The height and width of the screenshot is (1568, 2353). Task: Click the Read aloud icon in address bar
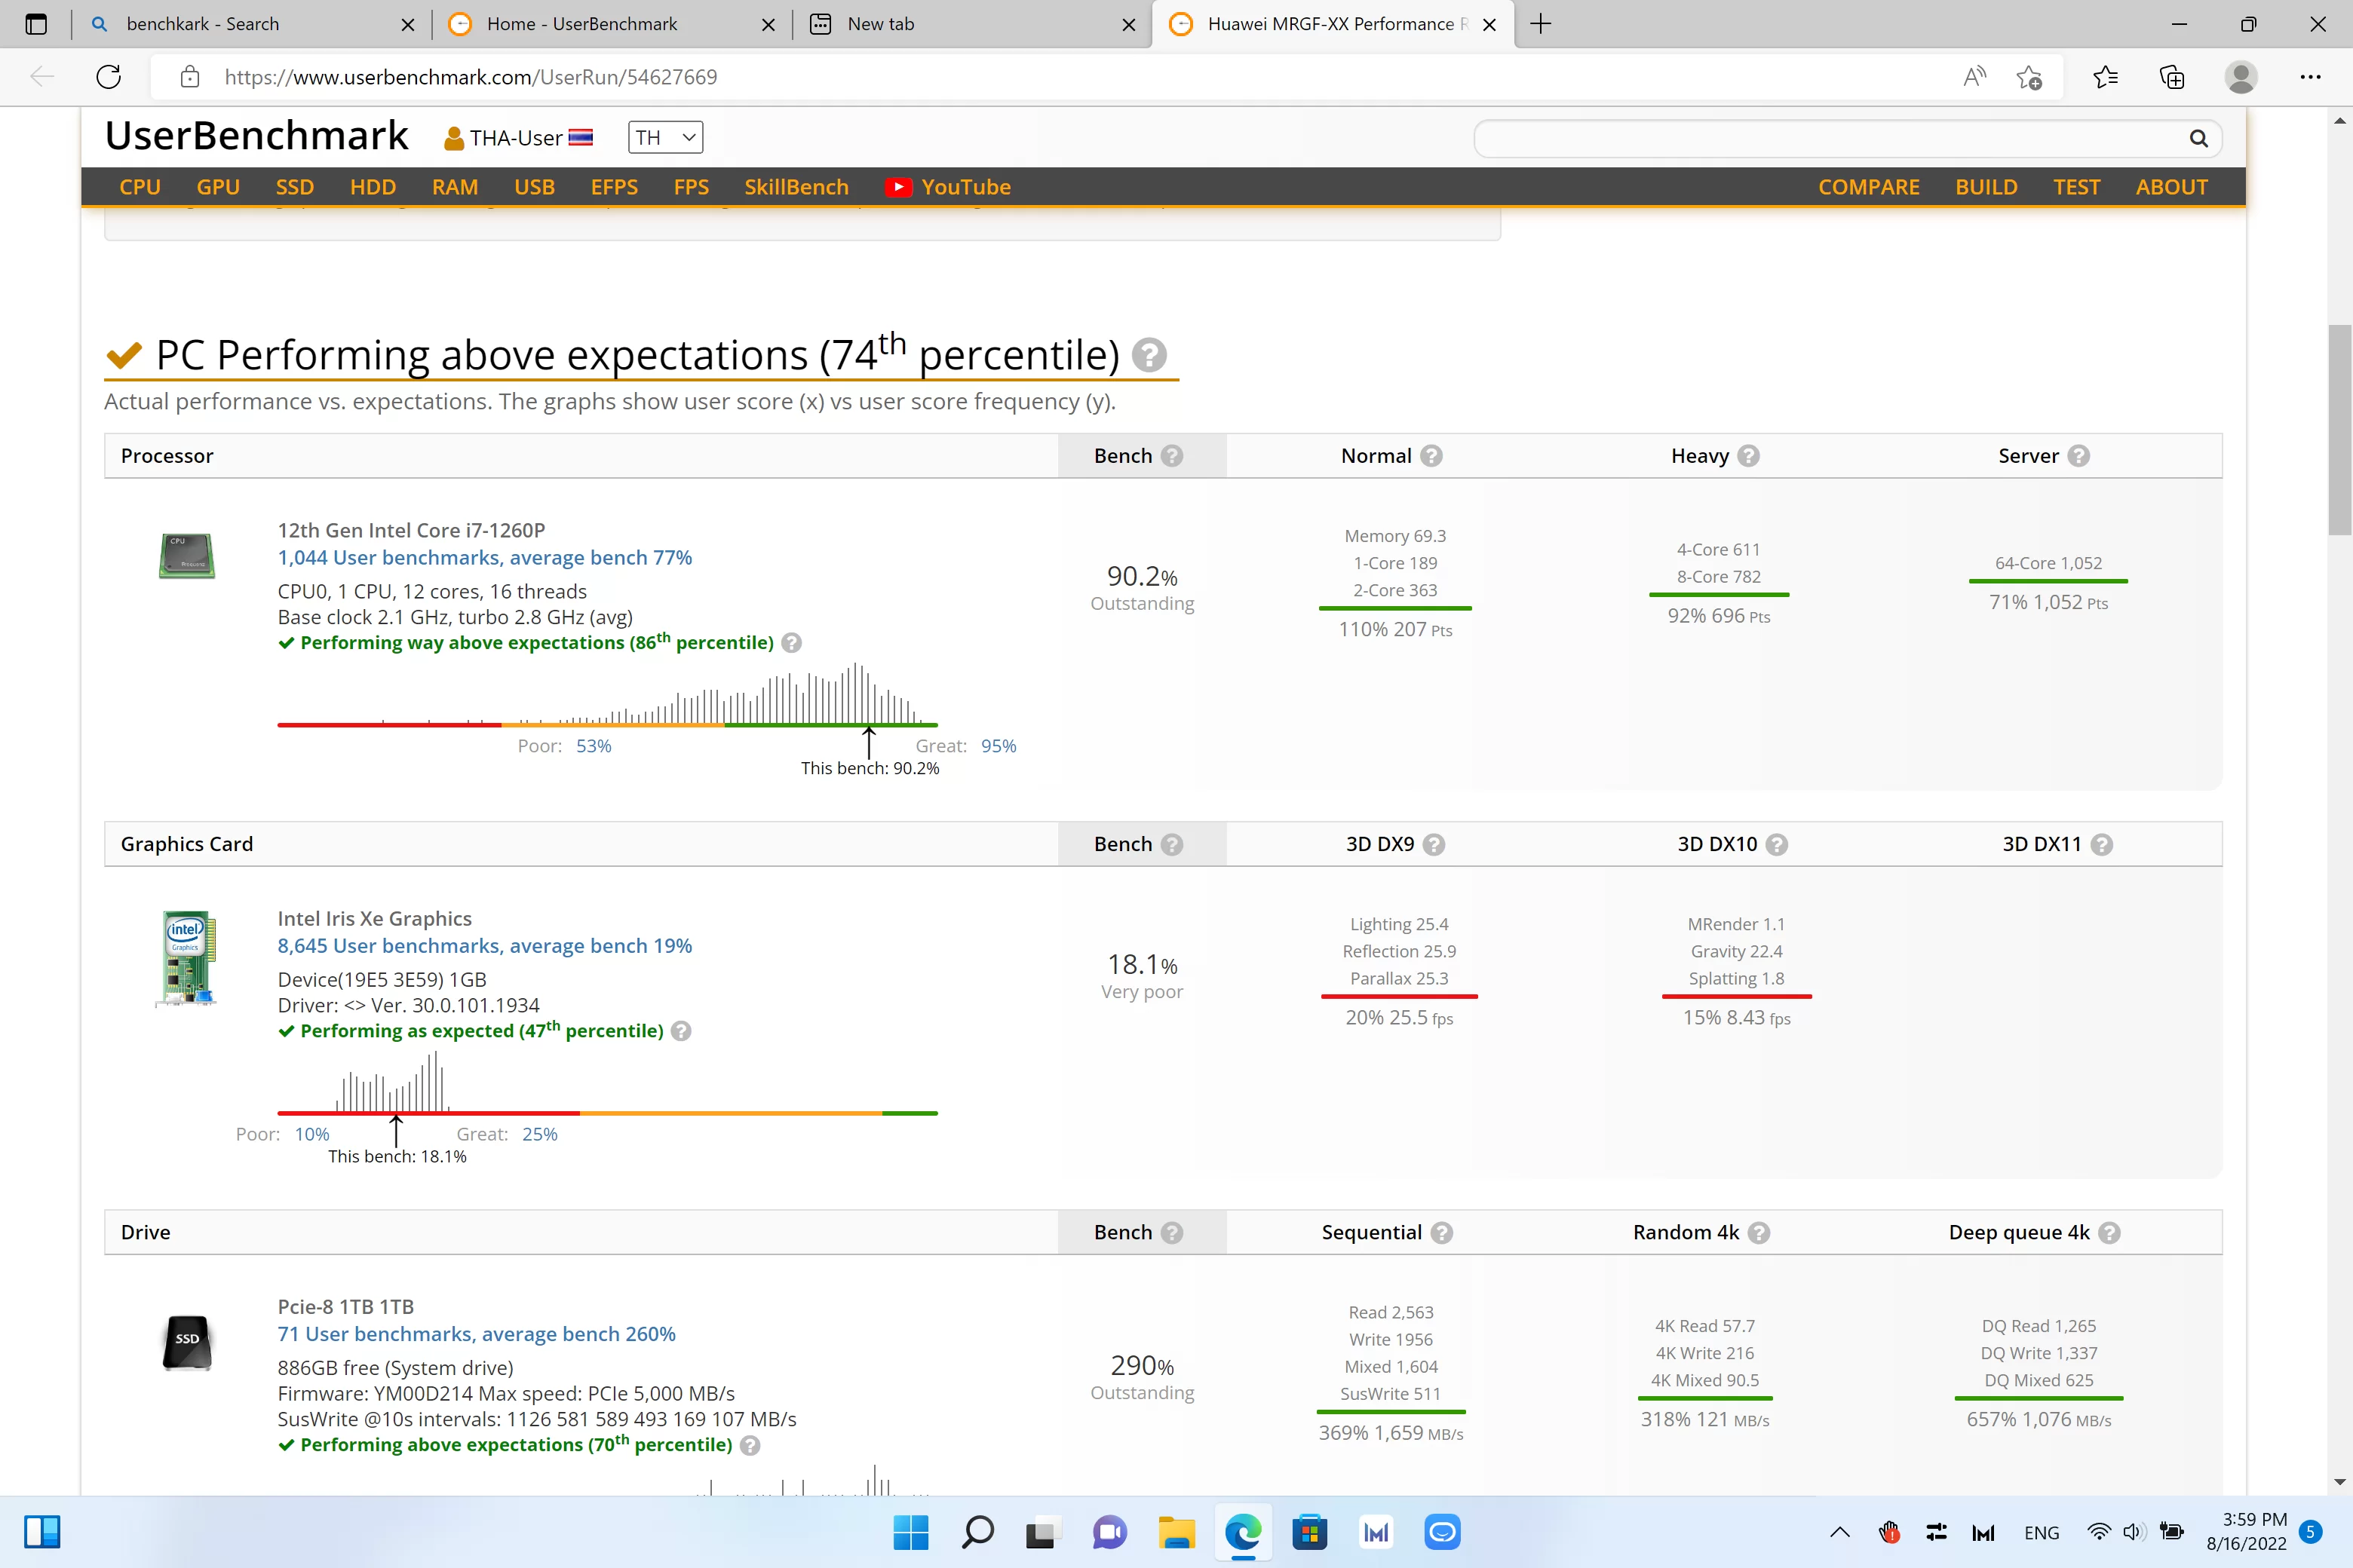point(1974,77)
